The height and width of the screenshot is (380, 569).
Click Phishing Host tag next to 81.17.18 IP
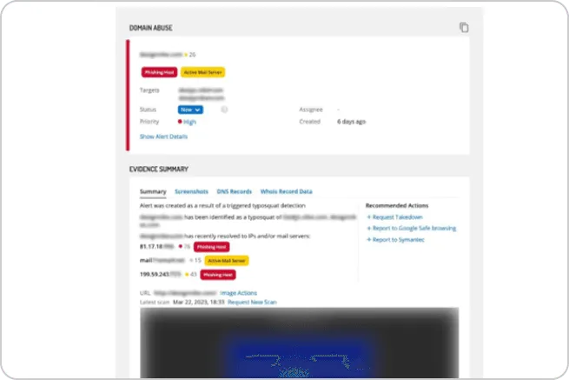click(212, 247)
